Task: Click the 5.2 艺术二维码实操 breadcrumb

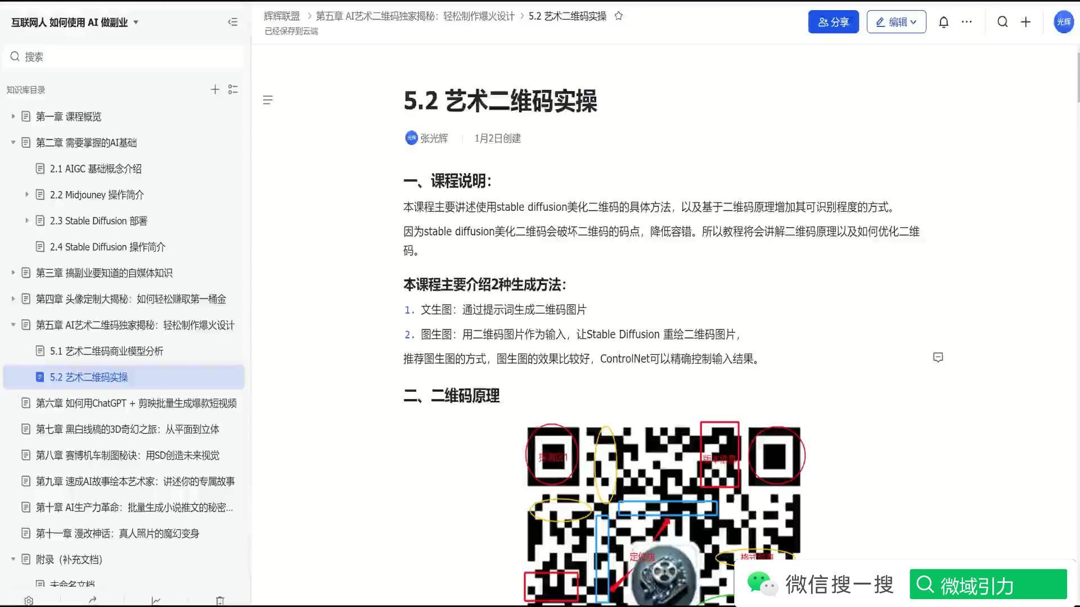Action: (x=567, y=16)
